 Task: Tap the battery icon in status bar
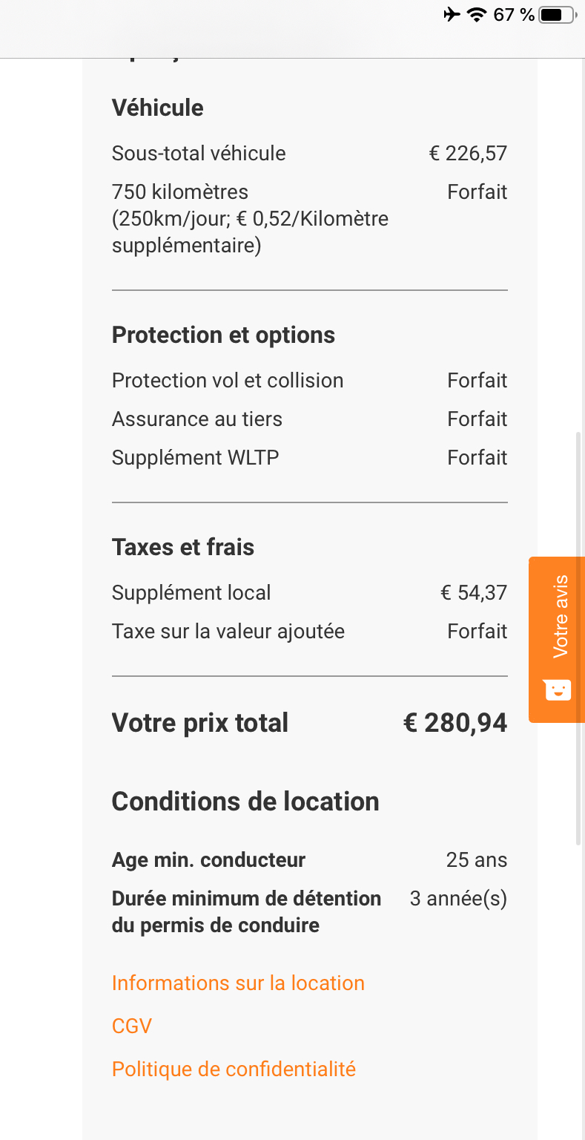point(558,15)
